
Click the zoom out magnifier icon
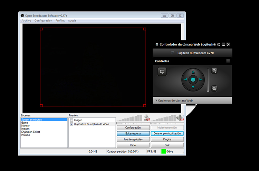pyautogui.click(x=214, y=89)
